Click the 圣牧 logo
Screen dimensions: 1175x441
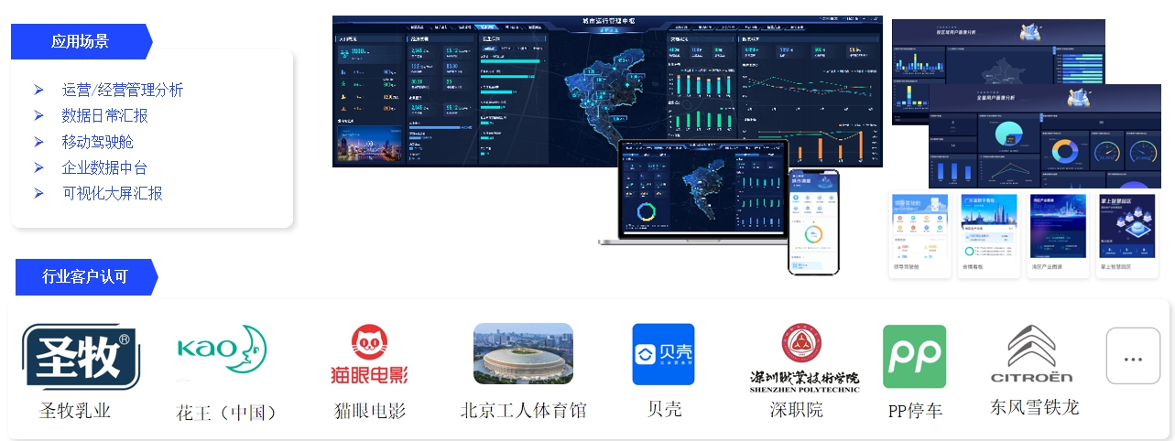tap(81, 356)
